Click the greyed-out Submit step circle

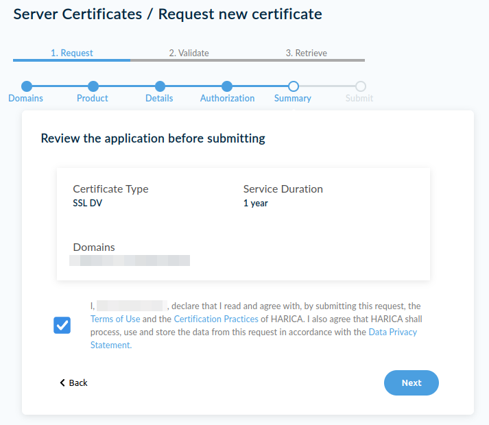click(360, 86)
